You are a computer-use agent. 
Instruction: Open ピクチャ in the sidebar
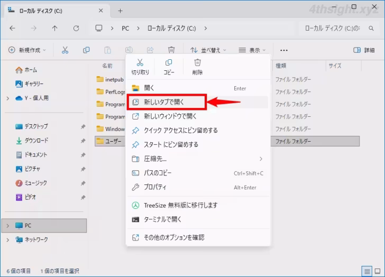click(28, 169)
